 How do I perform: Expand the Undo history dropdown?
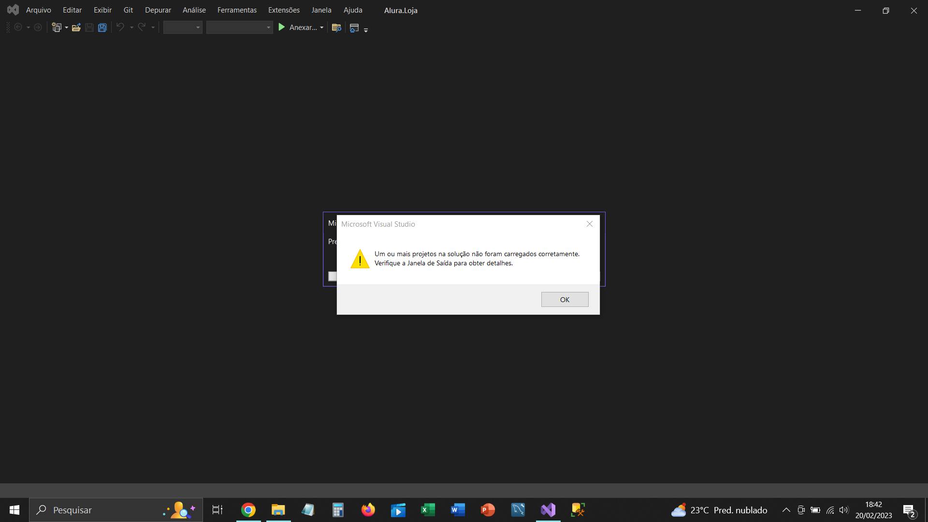[131, 28]
